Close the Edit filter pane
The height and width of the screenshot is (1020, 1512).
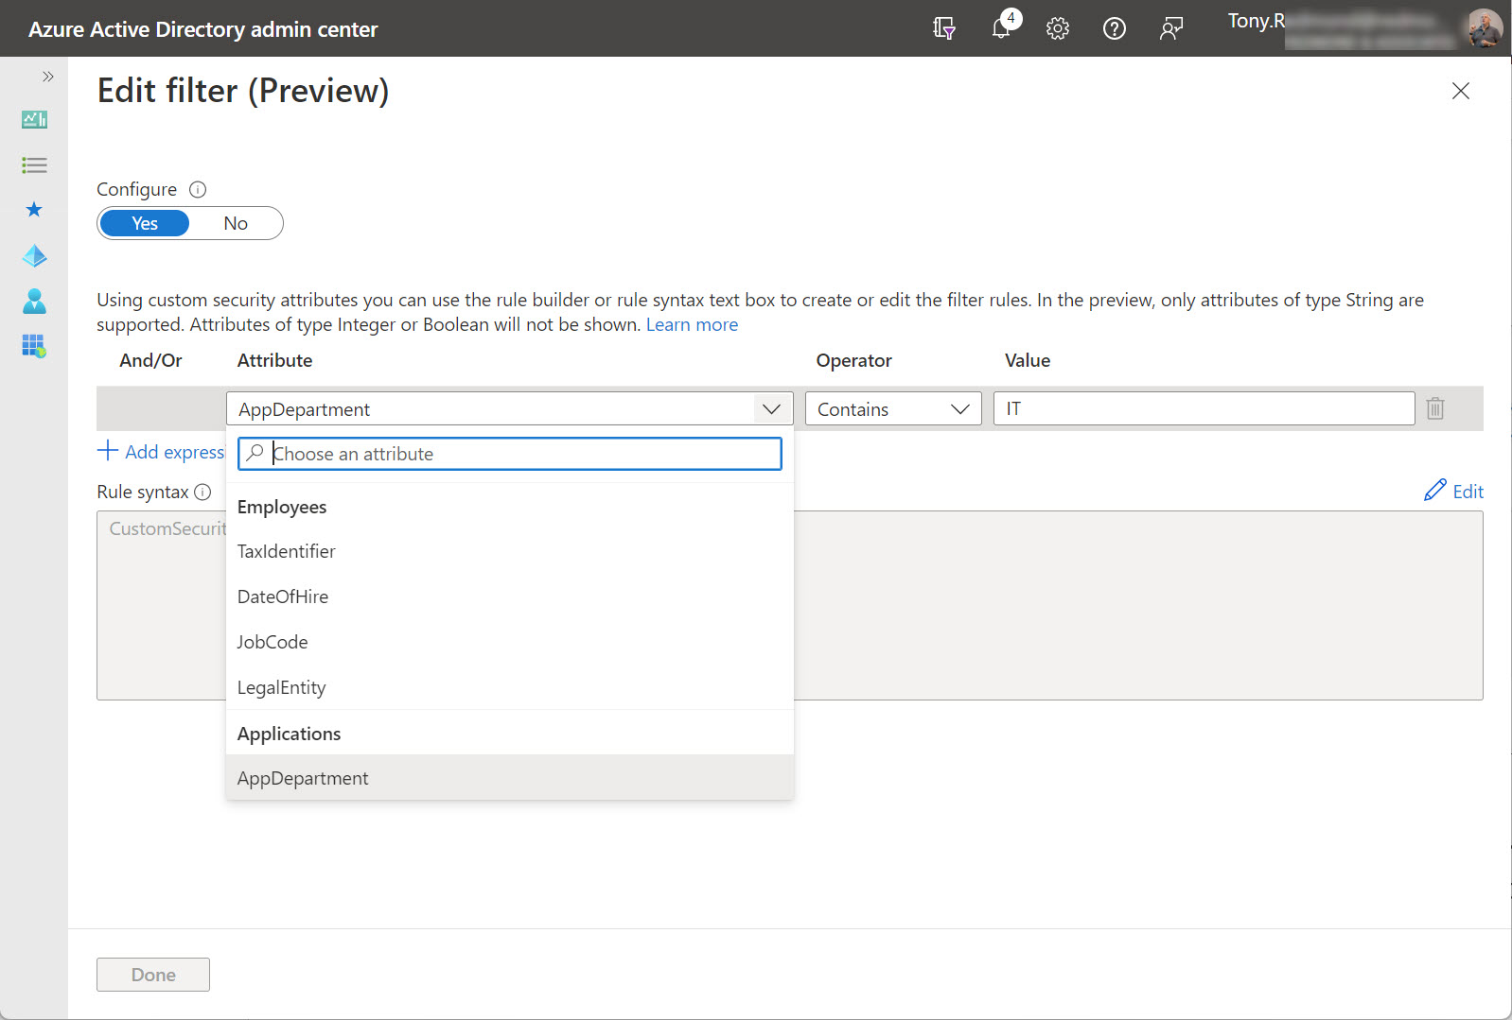(x=1461, y=91)
